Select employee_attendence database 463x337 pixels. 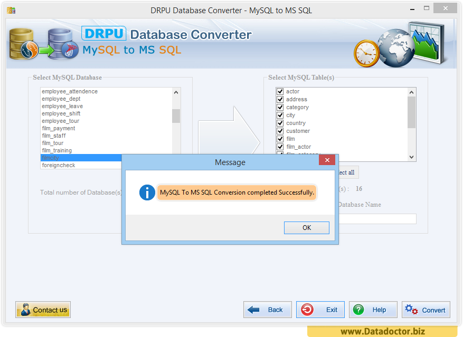pyautogui.click(x=106, y=91)
